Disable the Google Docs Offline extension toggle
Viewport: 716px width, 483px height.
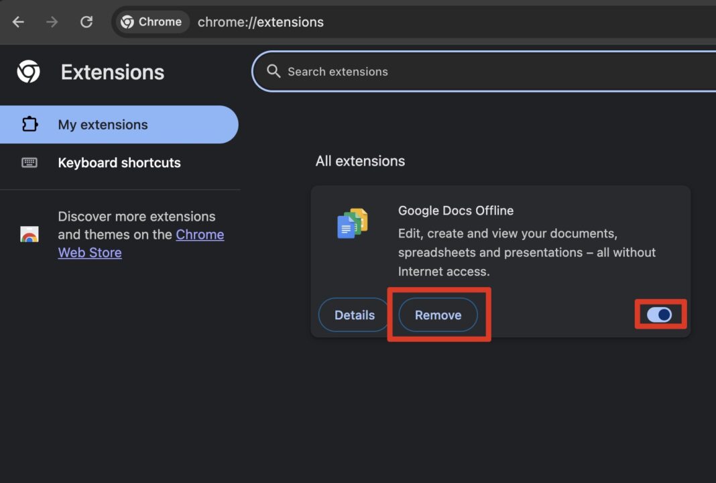point(660,314)
